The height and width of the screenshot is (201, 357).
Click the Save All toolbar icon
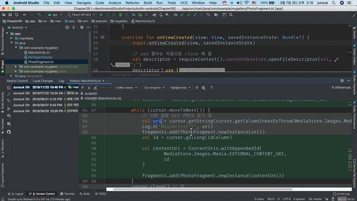(10, 15)
